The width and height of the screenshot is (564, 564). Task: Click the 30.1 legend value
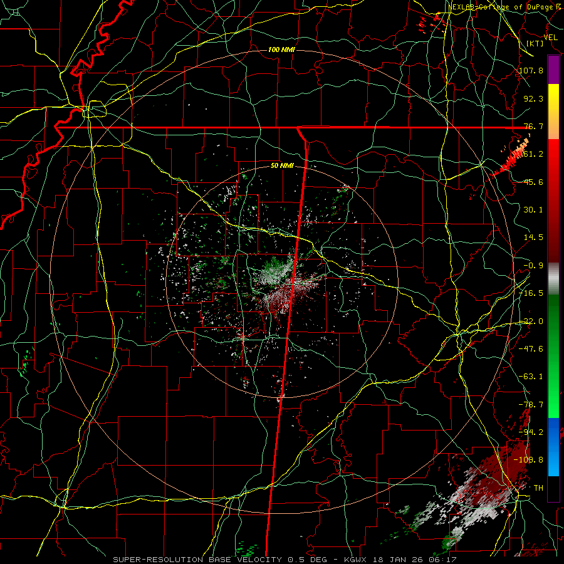533,210
